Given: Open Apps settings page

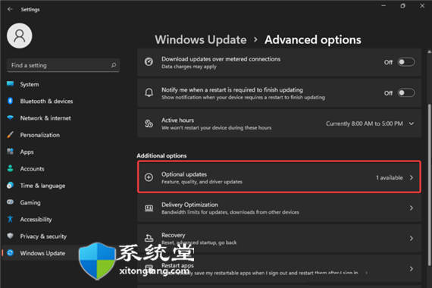Looking at the screenshot, I should pos(27,152).
